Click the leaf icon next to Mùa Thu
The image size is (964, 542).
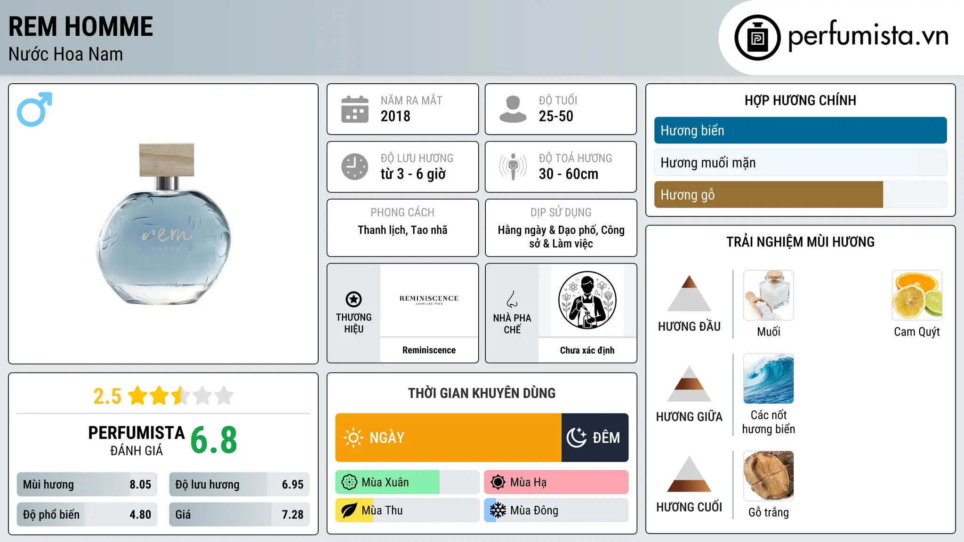[349, 510]
